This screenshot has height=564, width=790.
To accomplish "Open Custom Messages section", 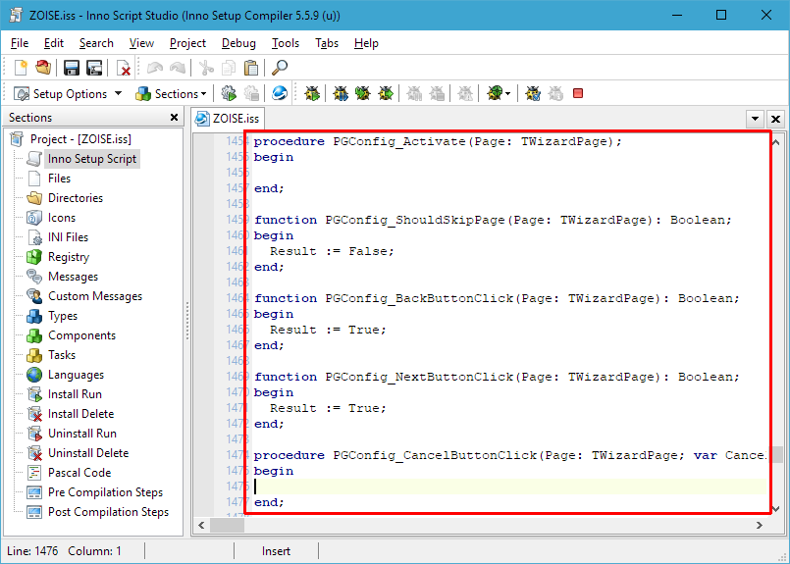I will point(95,296).
